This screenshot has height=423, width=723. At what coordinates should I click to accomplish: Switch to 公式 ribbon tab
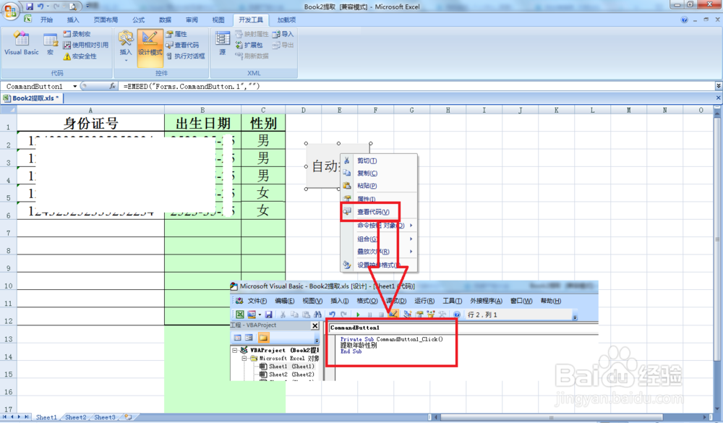pos(138,20)
